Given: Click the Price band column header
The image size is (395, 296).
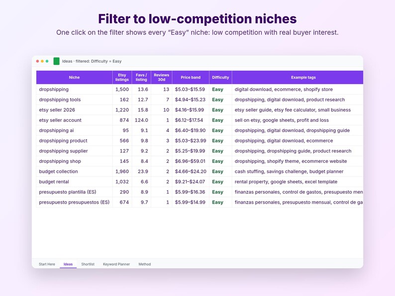Looking at the screenshot, I should [191, 77].
